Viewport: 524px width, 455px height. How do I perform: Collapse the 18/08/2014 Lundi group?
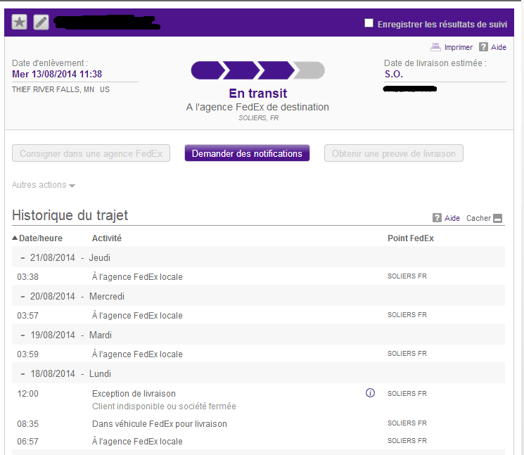(23, 374)
